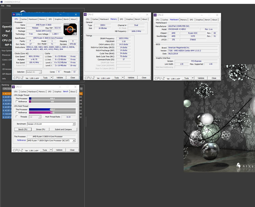The image size is (255, 207).
Task: Switch to Caches tab in CPU tab window
Action: coord(24,19)
